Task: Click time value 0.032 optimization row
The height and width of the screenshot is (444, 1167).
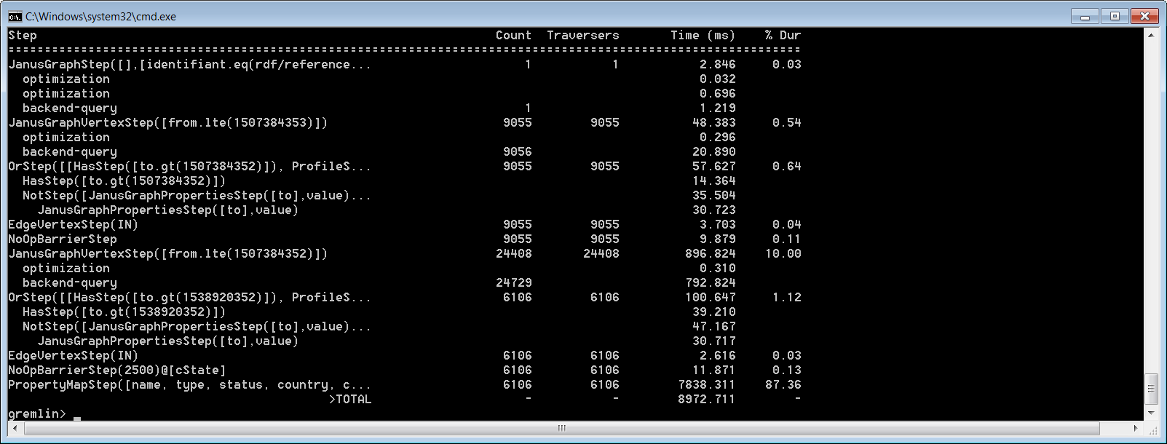Action: (x=717, y=79)
